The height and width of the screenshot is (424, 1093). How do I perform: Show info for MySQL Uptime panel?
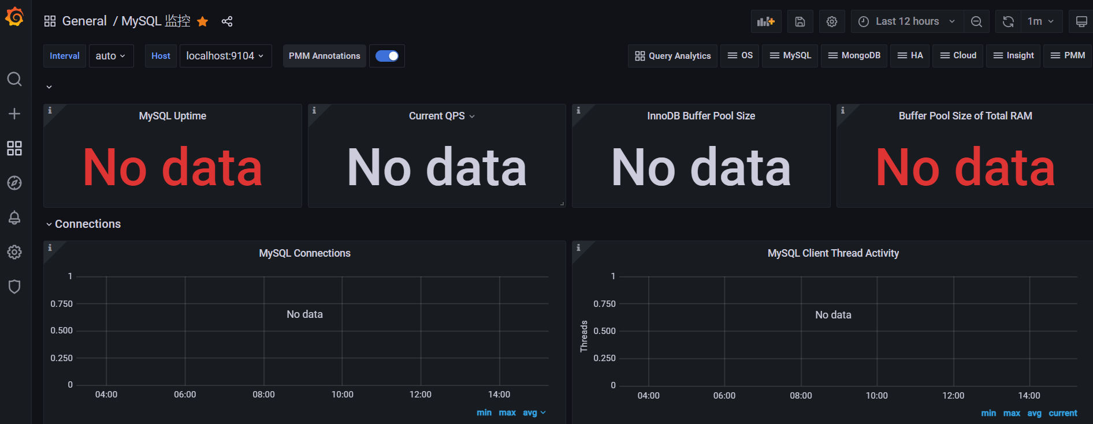pyautogui.click(x=50, y=110)
